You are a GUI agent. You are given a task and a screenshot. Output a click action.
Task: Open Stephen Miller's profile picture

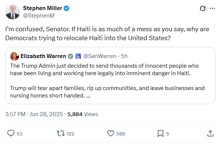click(x=13, y=12)
